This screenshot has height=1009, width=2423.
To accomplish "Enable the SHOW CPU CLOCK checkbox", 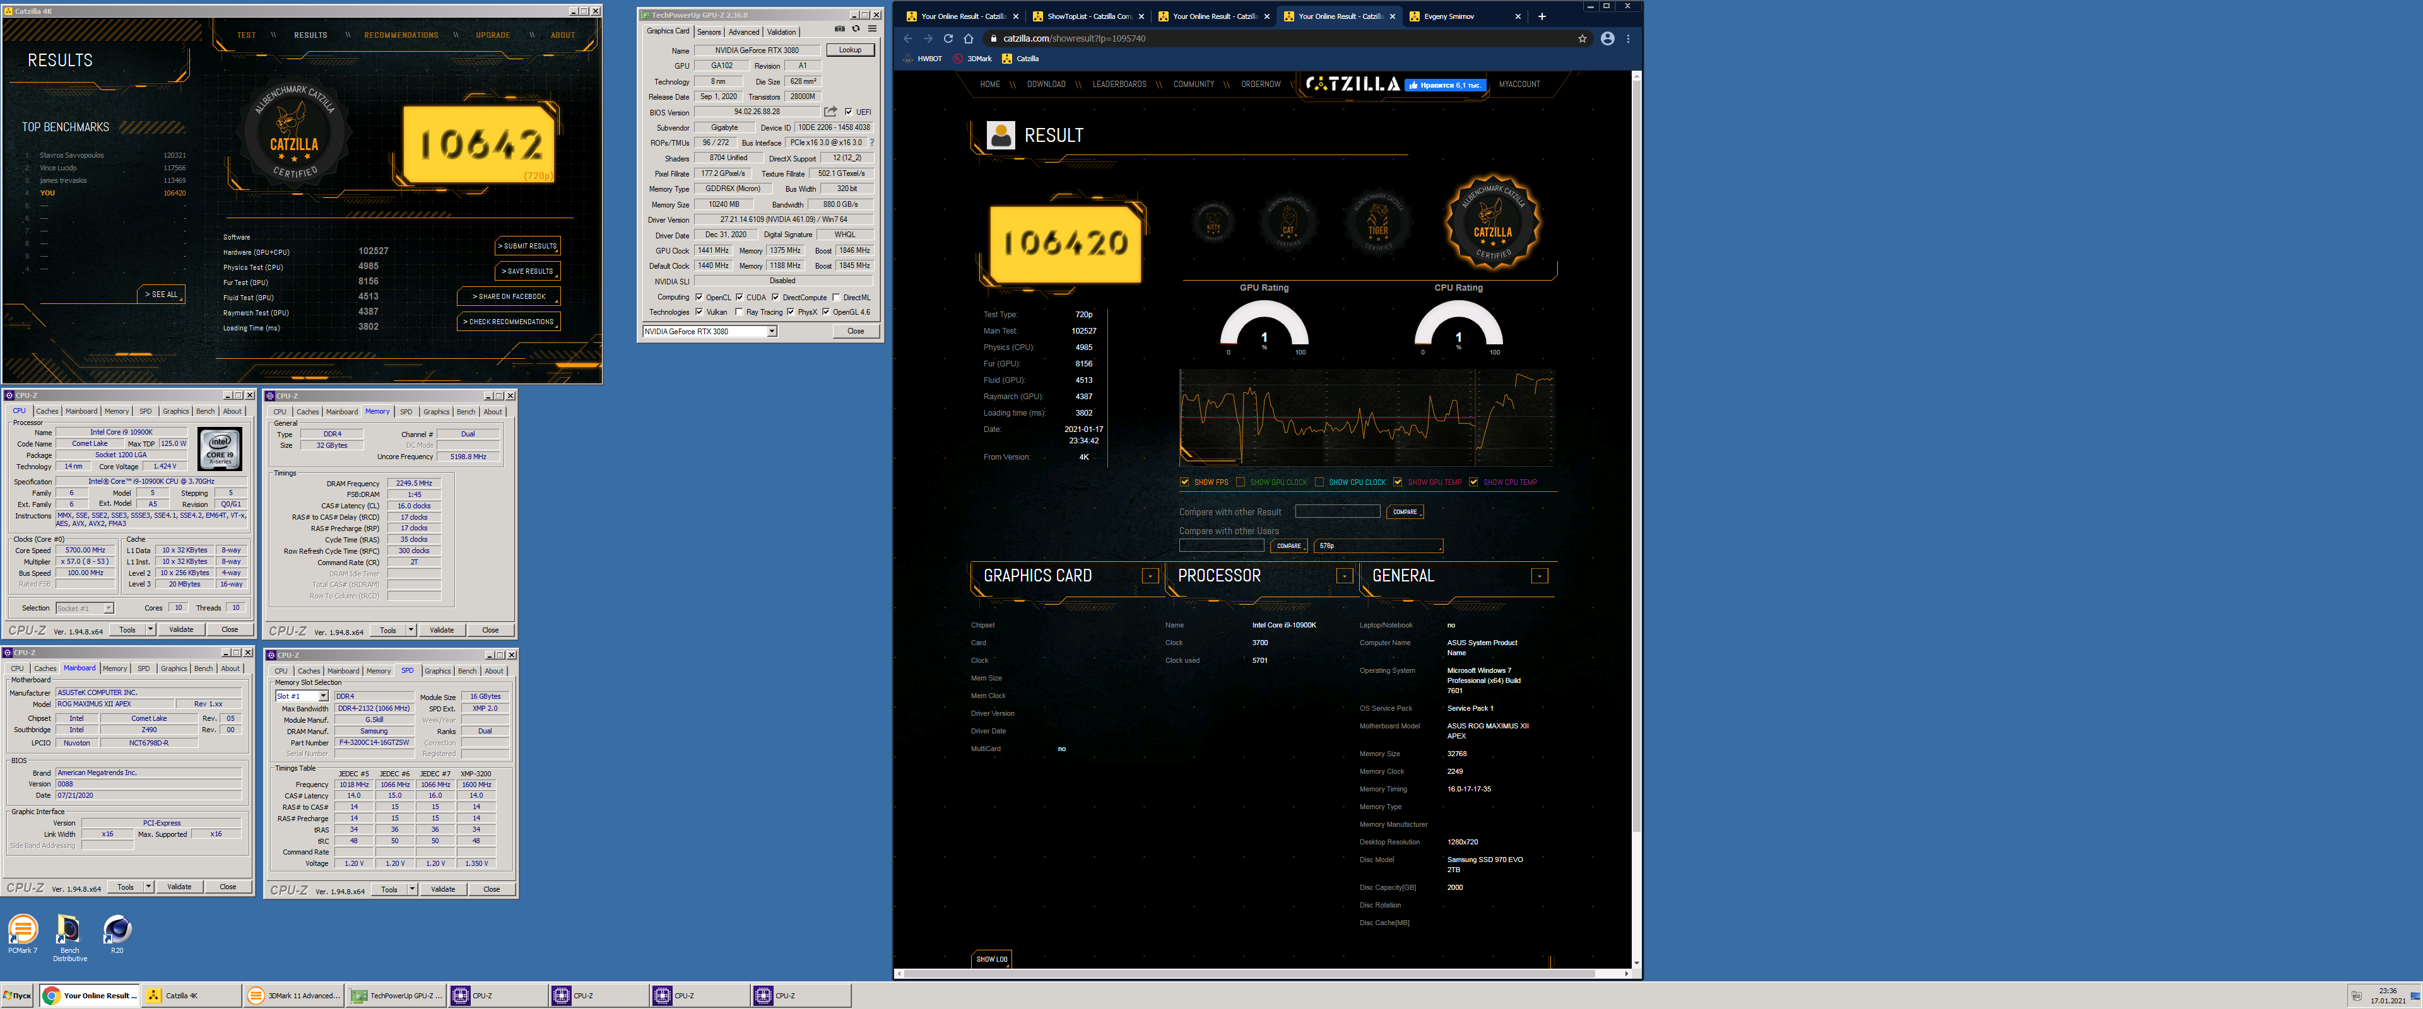I will click(x=1319, y=482).
